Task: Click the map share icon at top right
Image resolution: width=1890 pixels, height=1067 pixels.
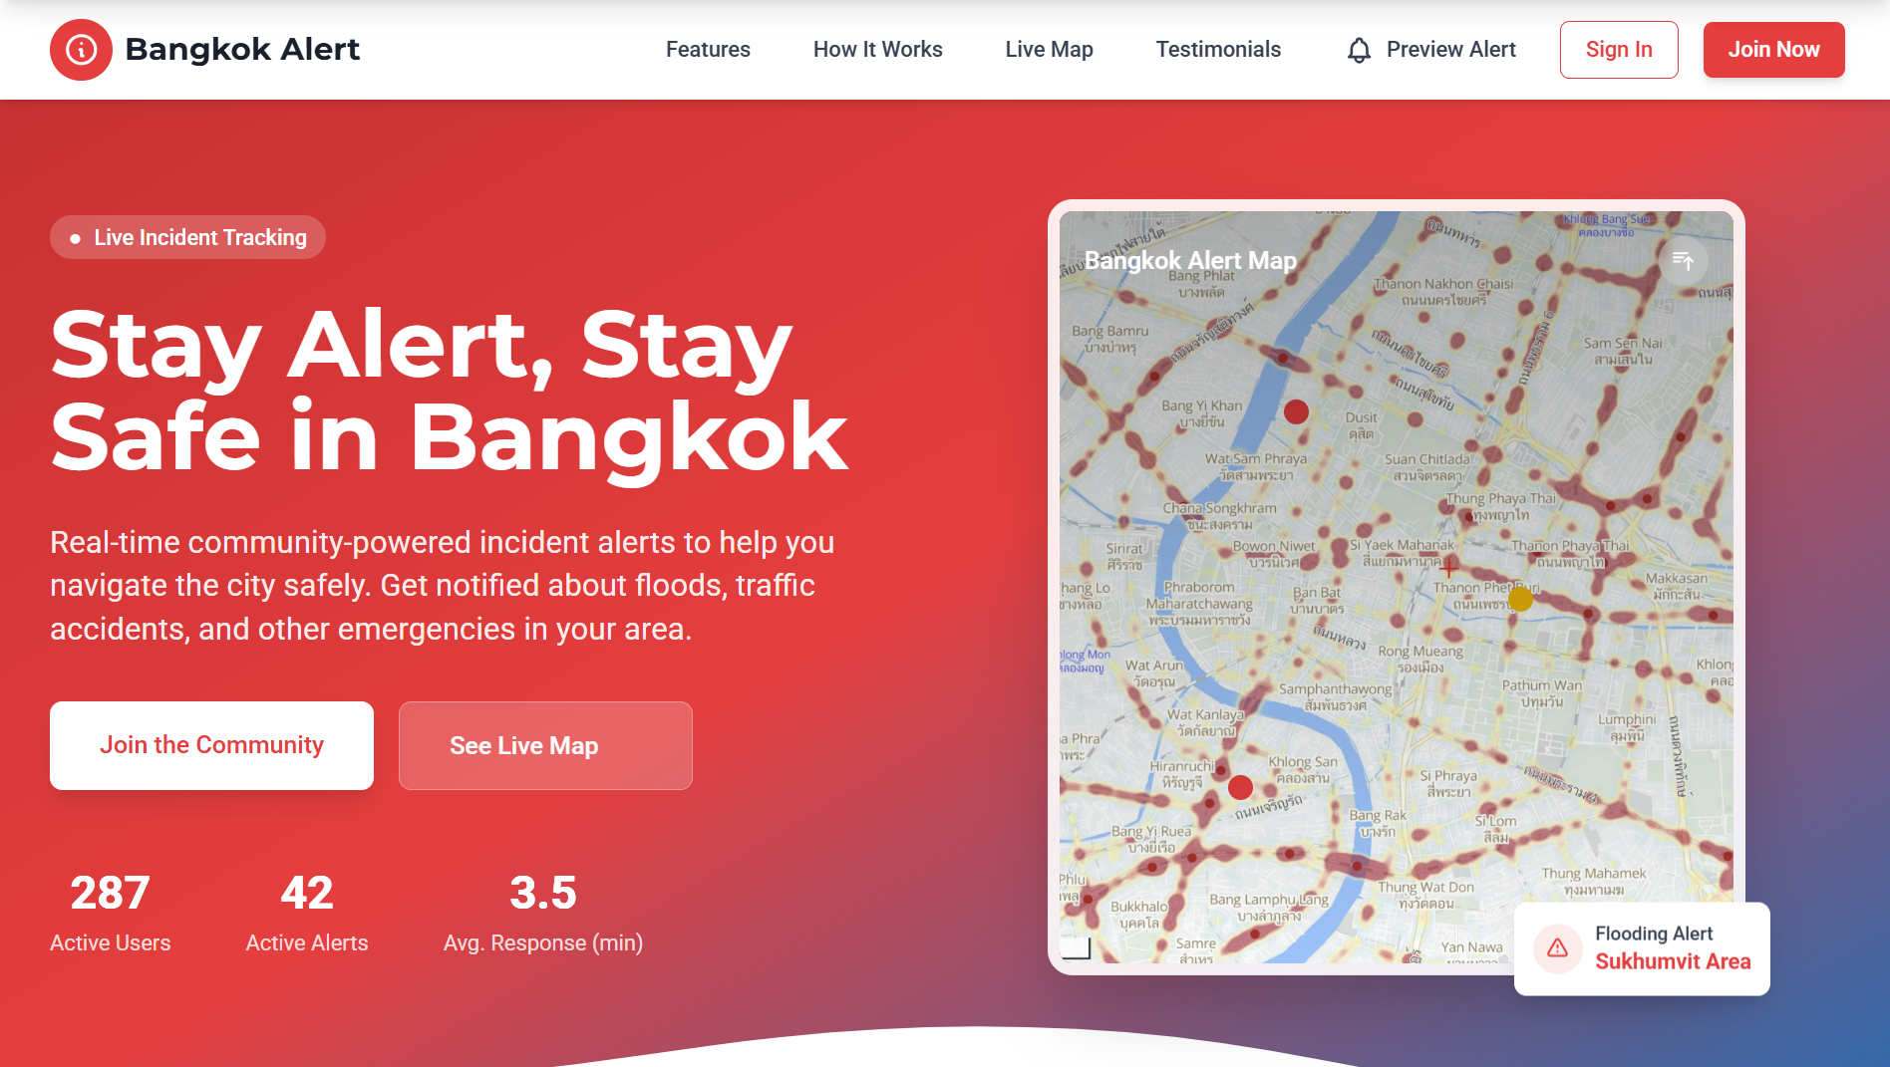Action: point(1683,261)
